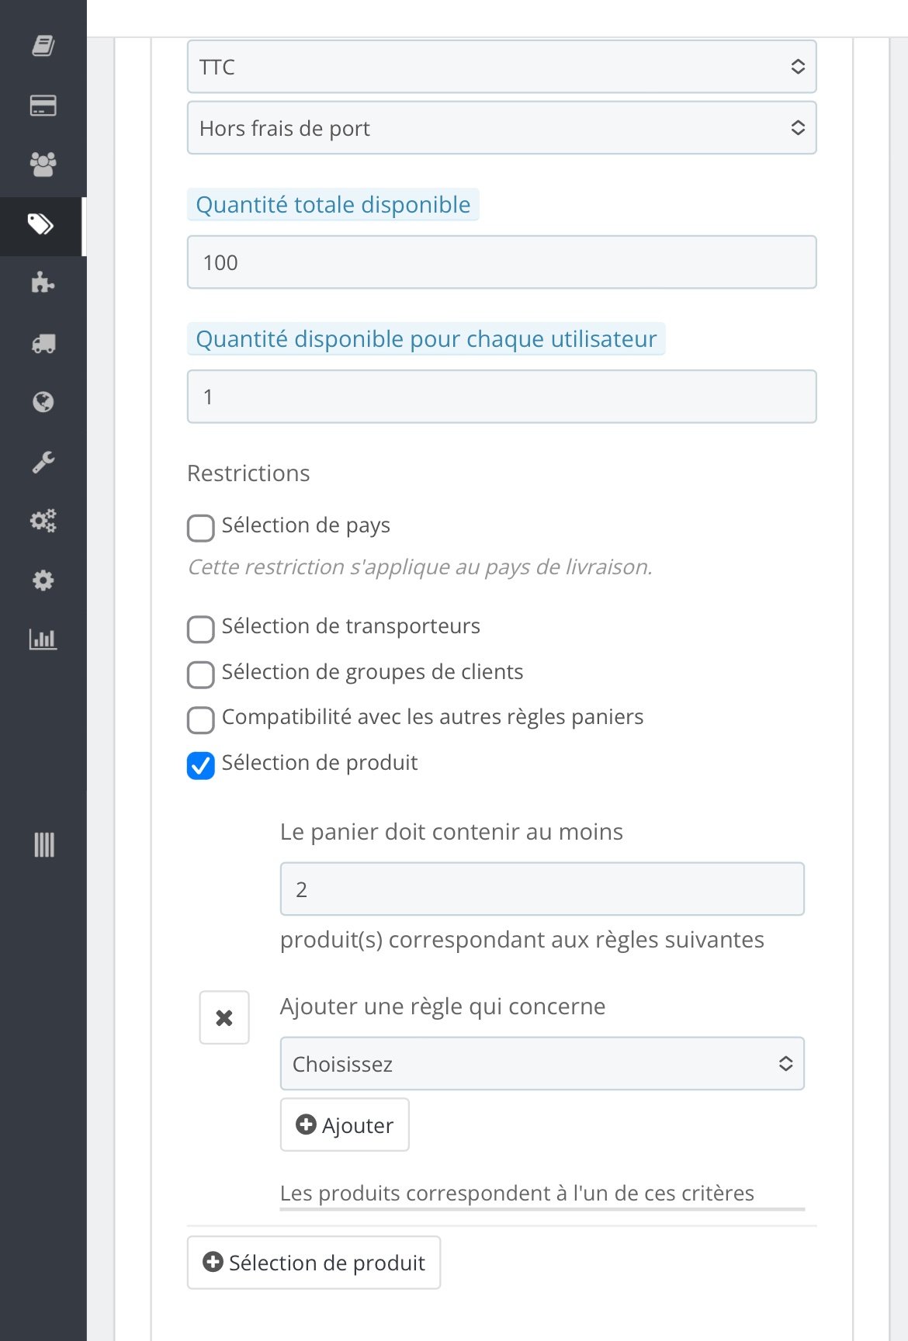Open the Shipping truck icon
The height and width of the screenshot is (1341, 908).
43,343
